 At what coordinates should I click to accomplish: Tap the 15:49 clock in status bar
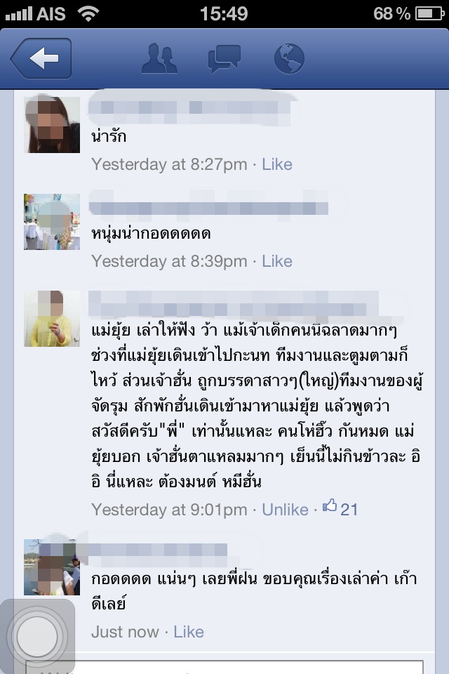[x=224, y=13]
